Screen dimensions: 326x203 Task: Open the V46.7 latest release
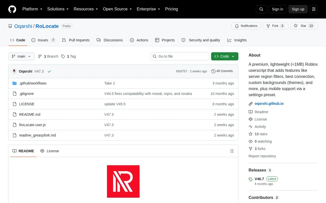pyautogui.click(x=259, y=179)
